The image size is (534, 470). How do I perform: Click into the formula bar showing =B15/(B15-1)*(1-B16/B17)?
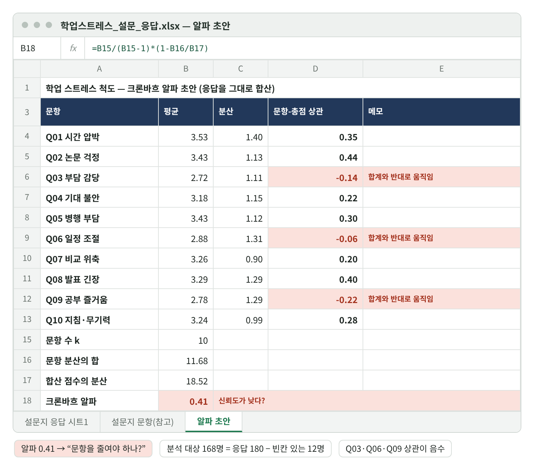[302, 48]
